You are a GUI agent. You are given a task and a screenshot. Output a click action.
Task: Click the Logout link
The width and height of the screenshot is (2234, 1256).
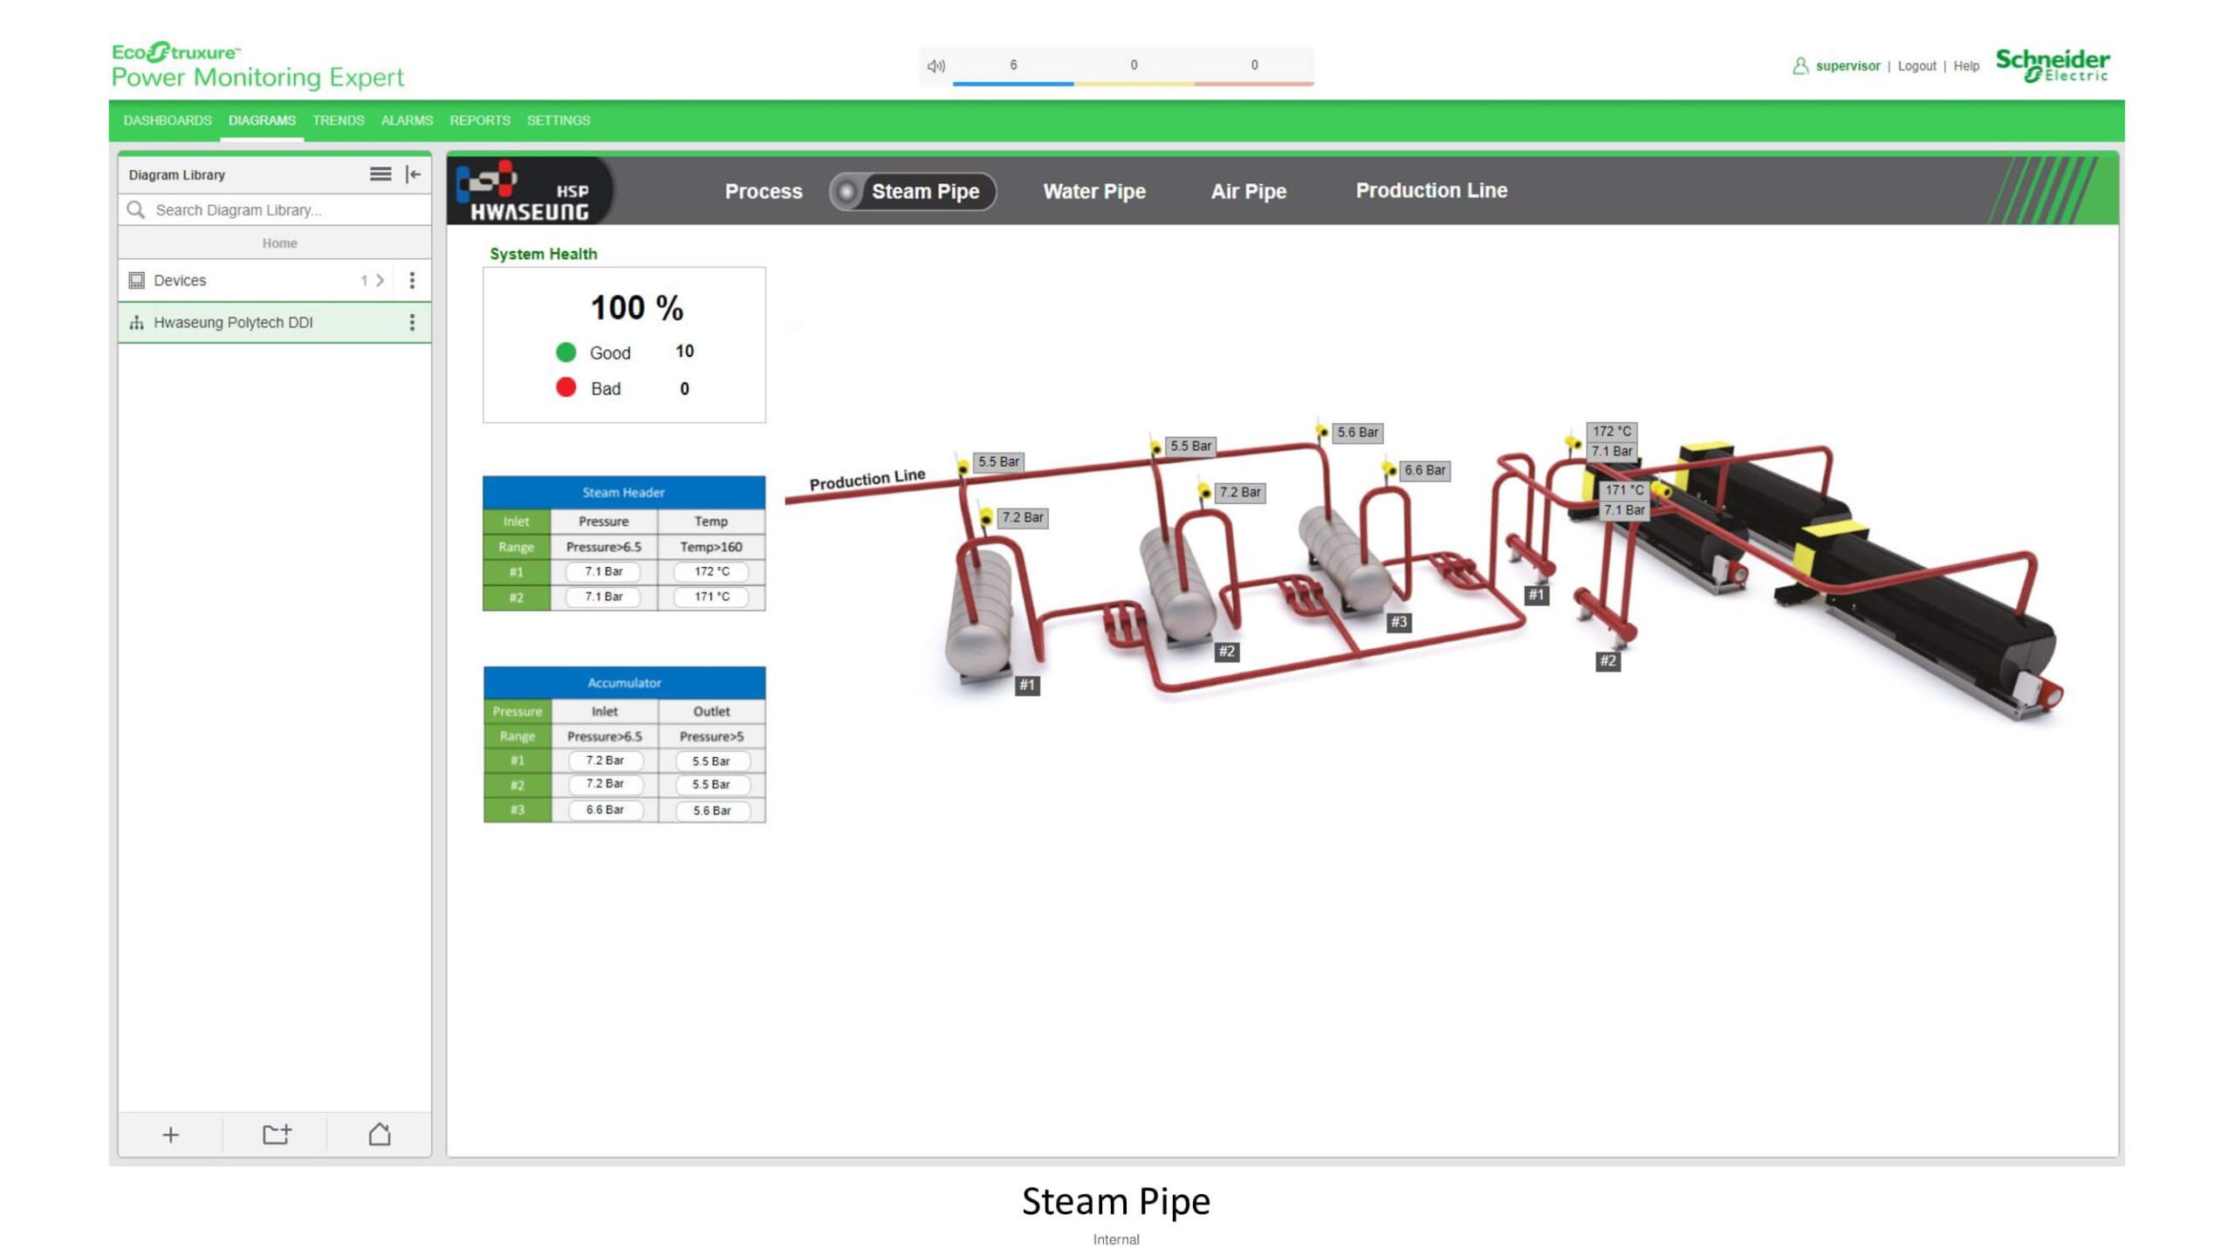[x=1915, y=66]
